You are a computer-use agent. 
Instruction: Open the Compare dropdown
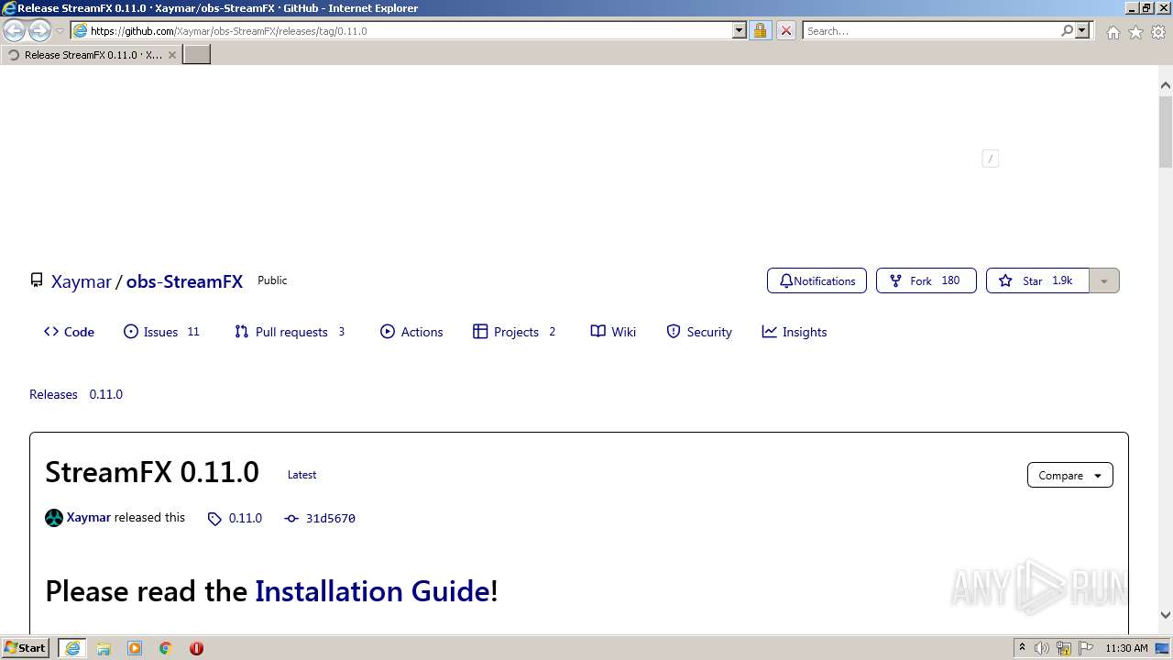1070,475
